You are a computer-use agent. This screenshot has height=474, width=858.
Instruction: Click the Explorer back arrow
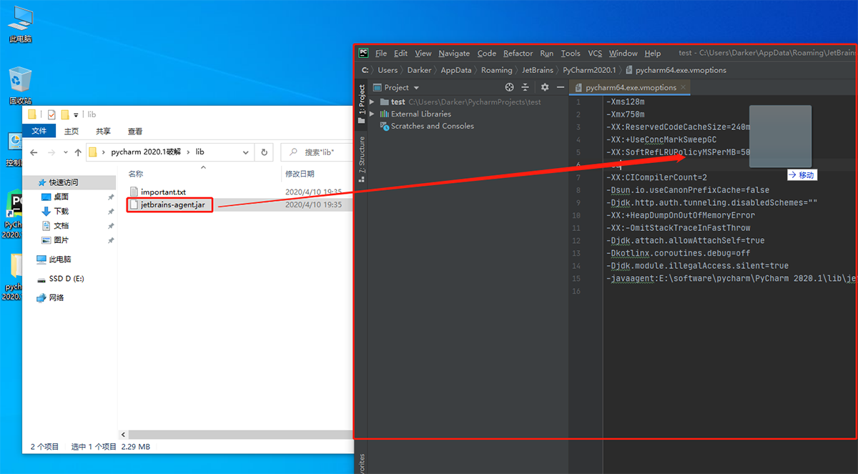coord(34,152)
